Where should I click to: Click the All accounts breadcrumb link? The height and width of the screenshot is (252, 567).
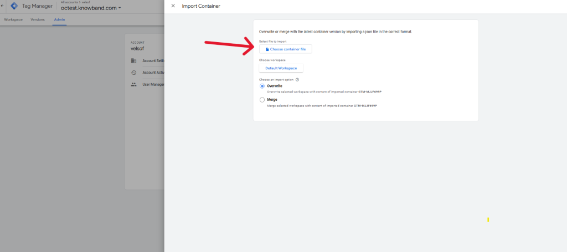pyautogui.click(x=69, y=2)
